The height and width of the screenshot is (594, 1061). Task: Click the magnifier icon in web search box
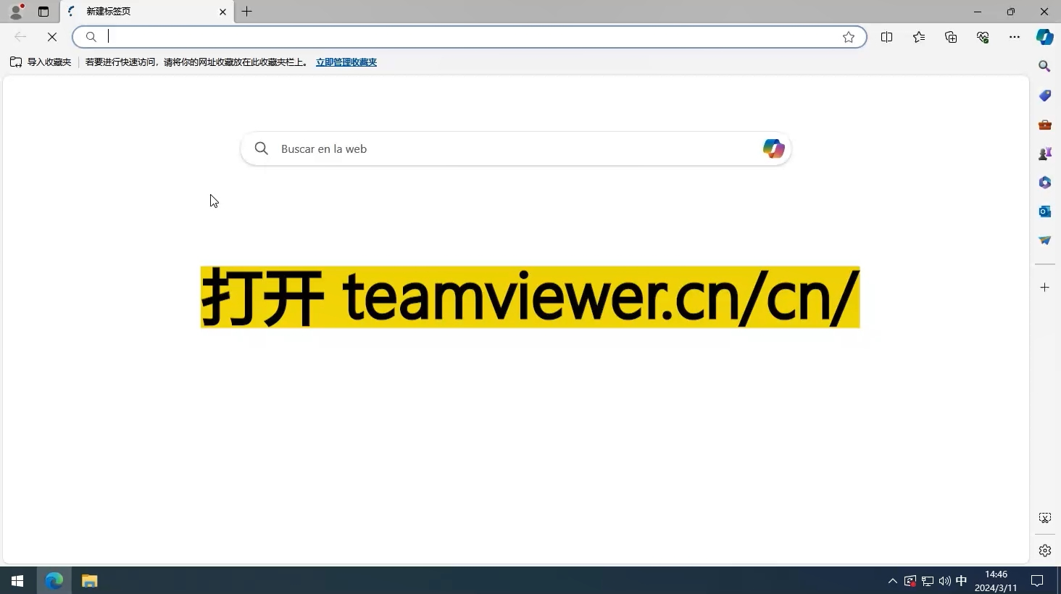[262, 148]
